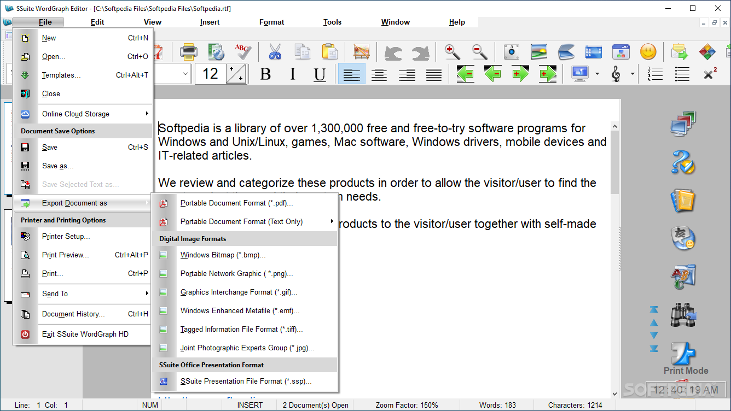This screenshot has height=411, width=731.
Task: Click the spell check ABC icon
Action: click(x=243, y=52)
